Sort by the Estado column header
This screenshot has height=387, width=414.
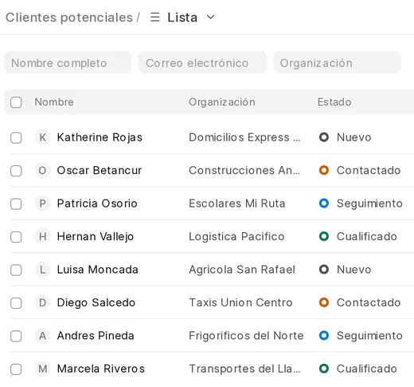click(x=334, y=102)
